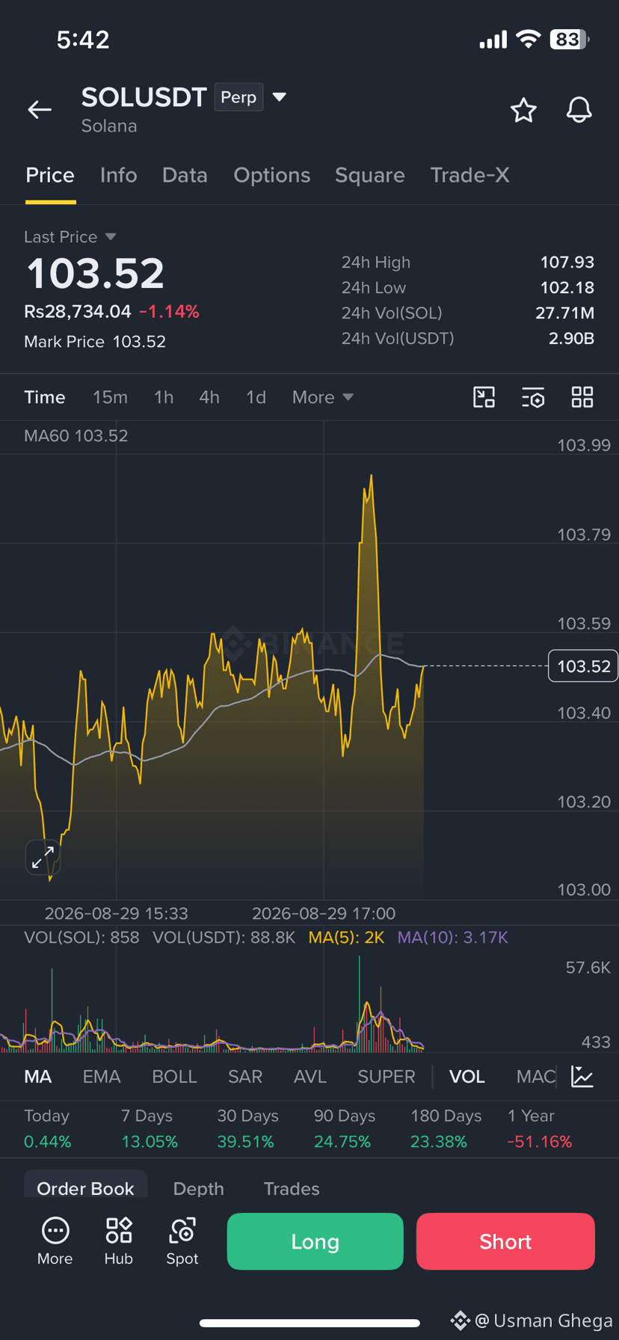Image resolution: width=619 pixels, height=1340 pixels.
Task: Select the 1d interval
Action: coord(256,397)
